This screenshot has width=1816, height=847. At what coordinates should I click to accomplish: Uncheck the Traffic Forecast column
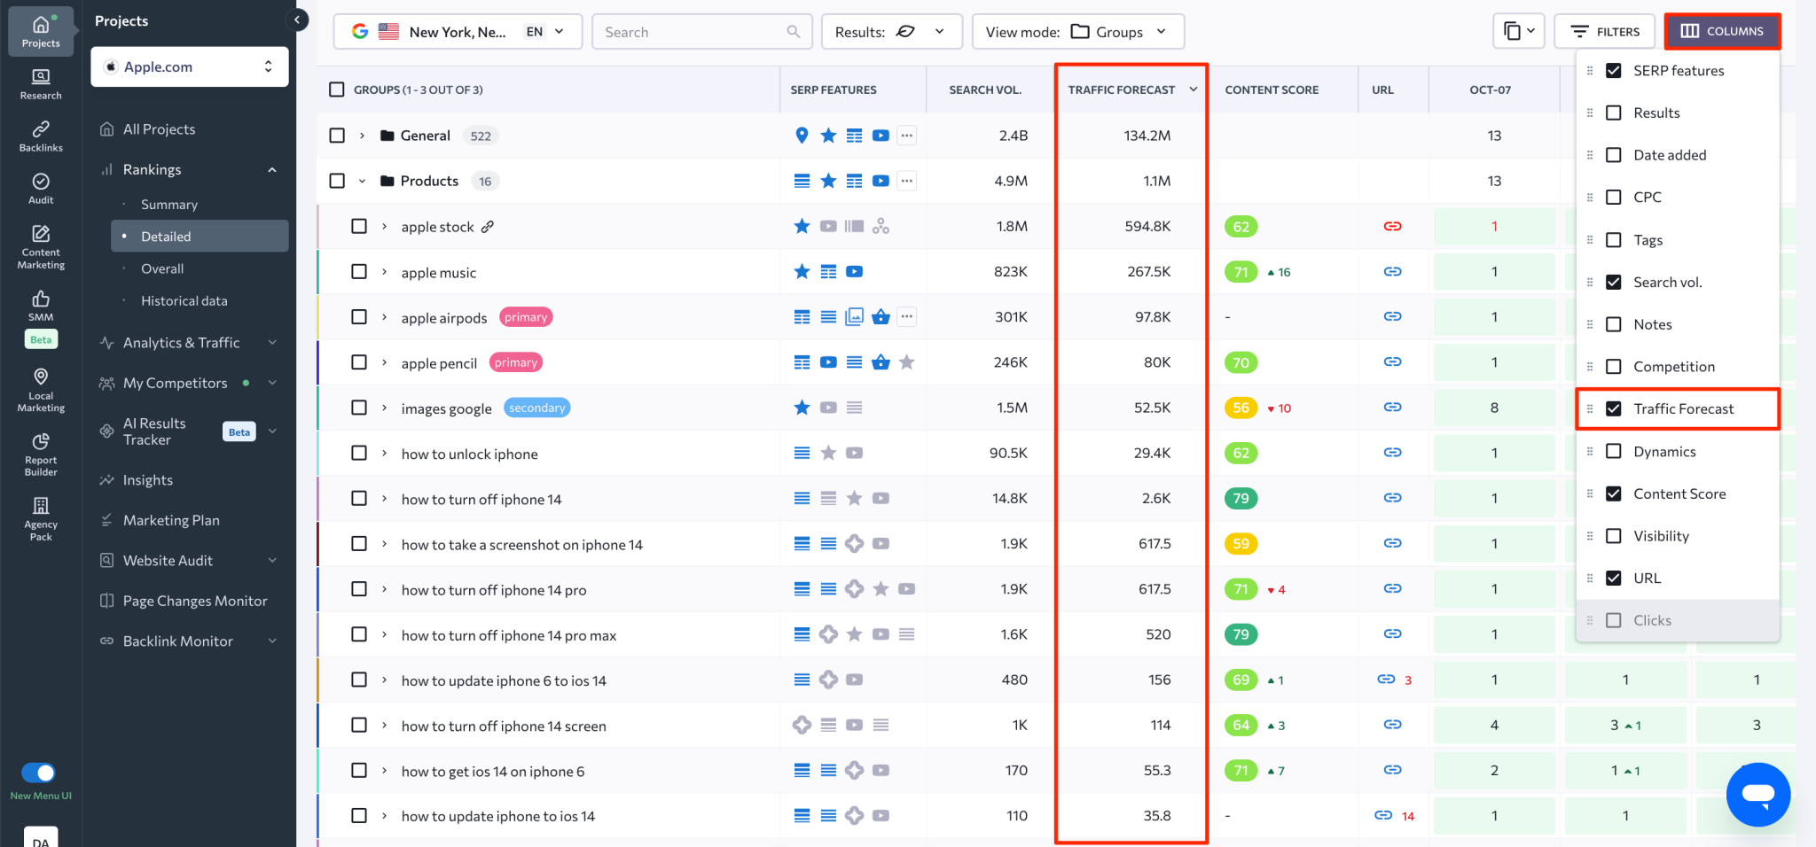(x=1614, y=408)
